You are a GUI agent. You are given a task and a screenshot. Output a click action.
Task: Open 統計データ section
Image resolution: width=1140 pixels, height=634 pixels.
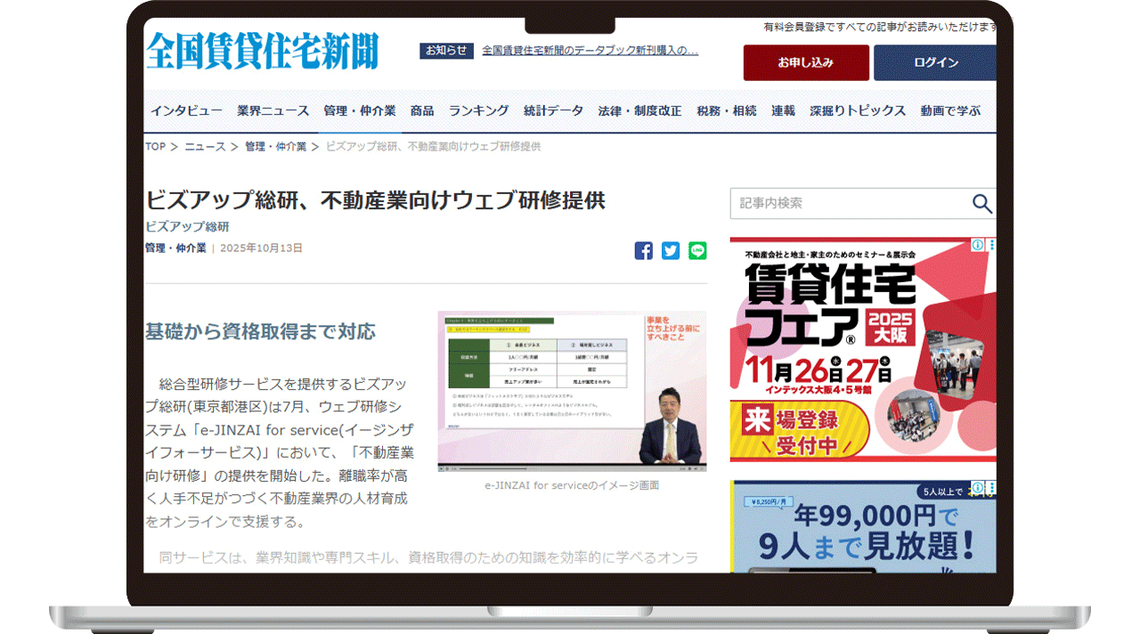click(x=553, y=111)
